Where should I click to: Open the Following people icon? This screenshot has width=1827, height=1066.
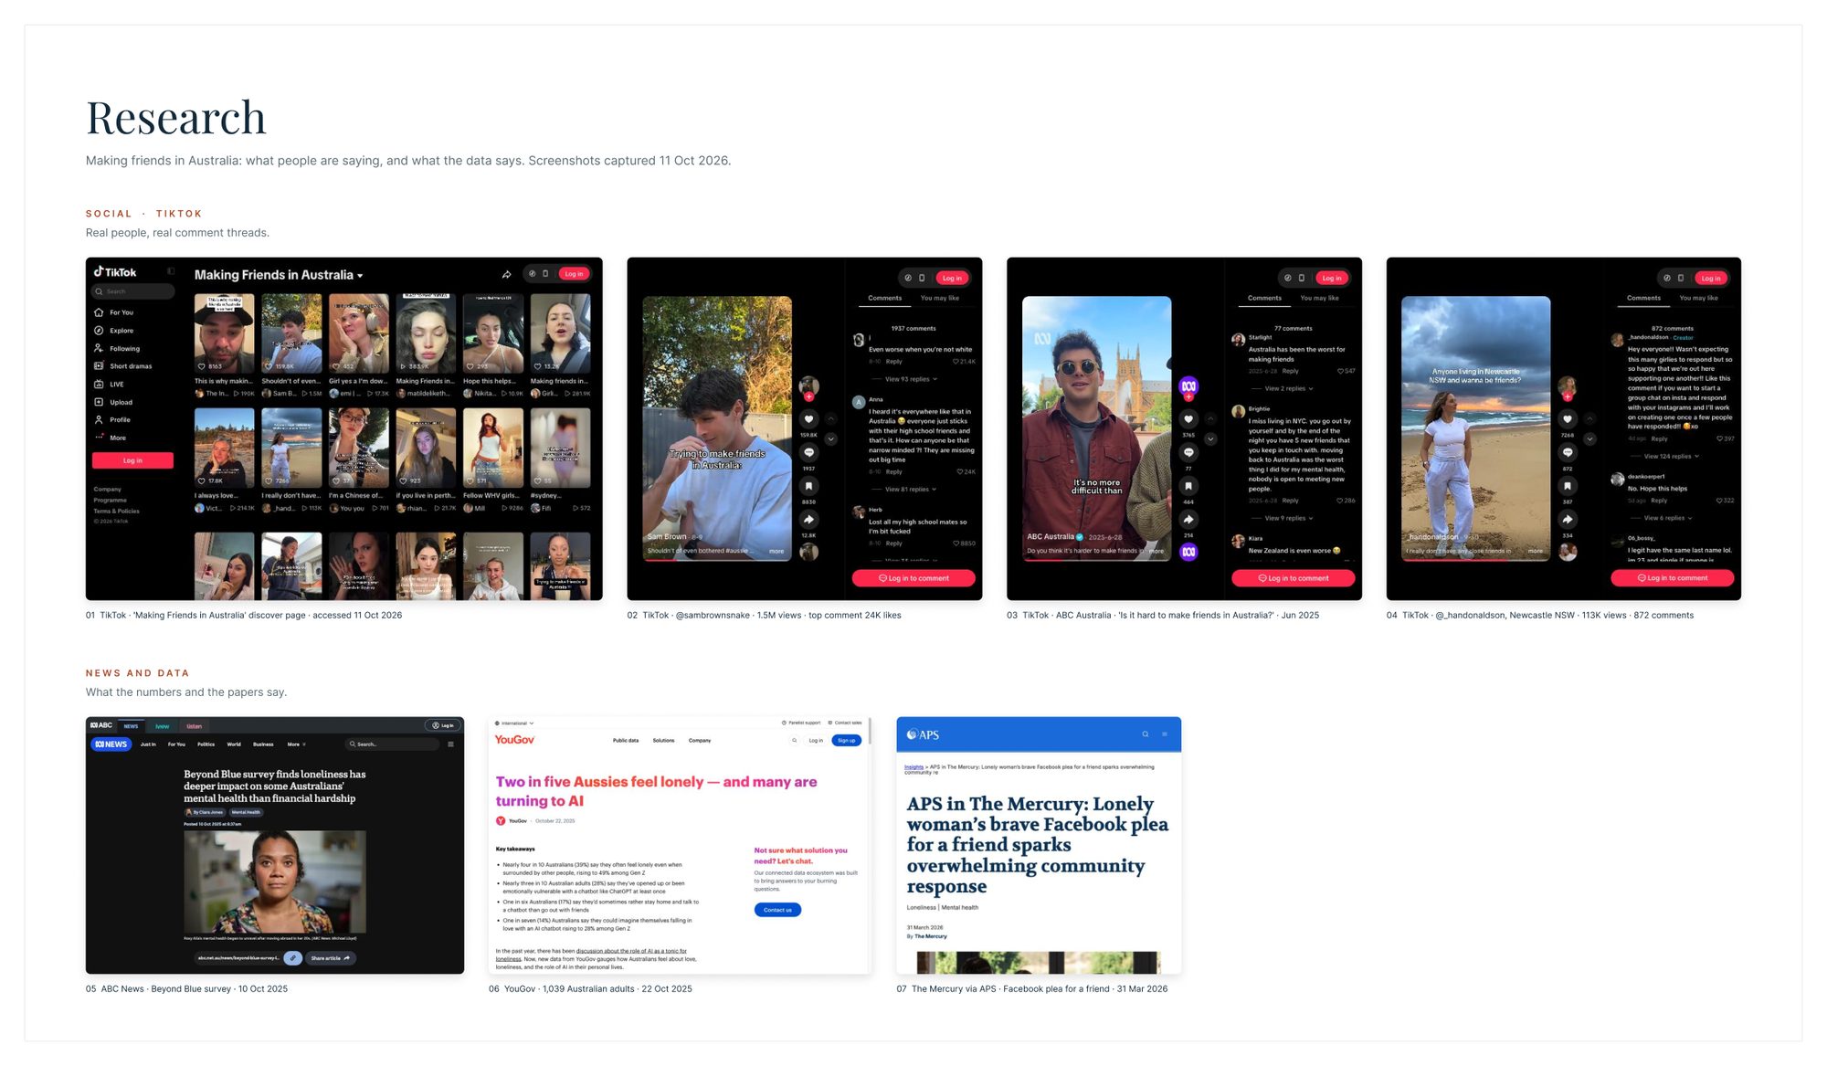[x=99, y=348]
